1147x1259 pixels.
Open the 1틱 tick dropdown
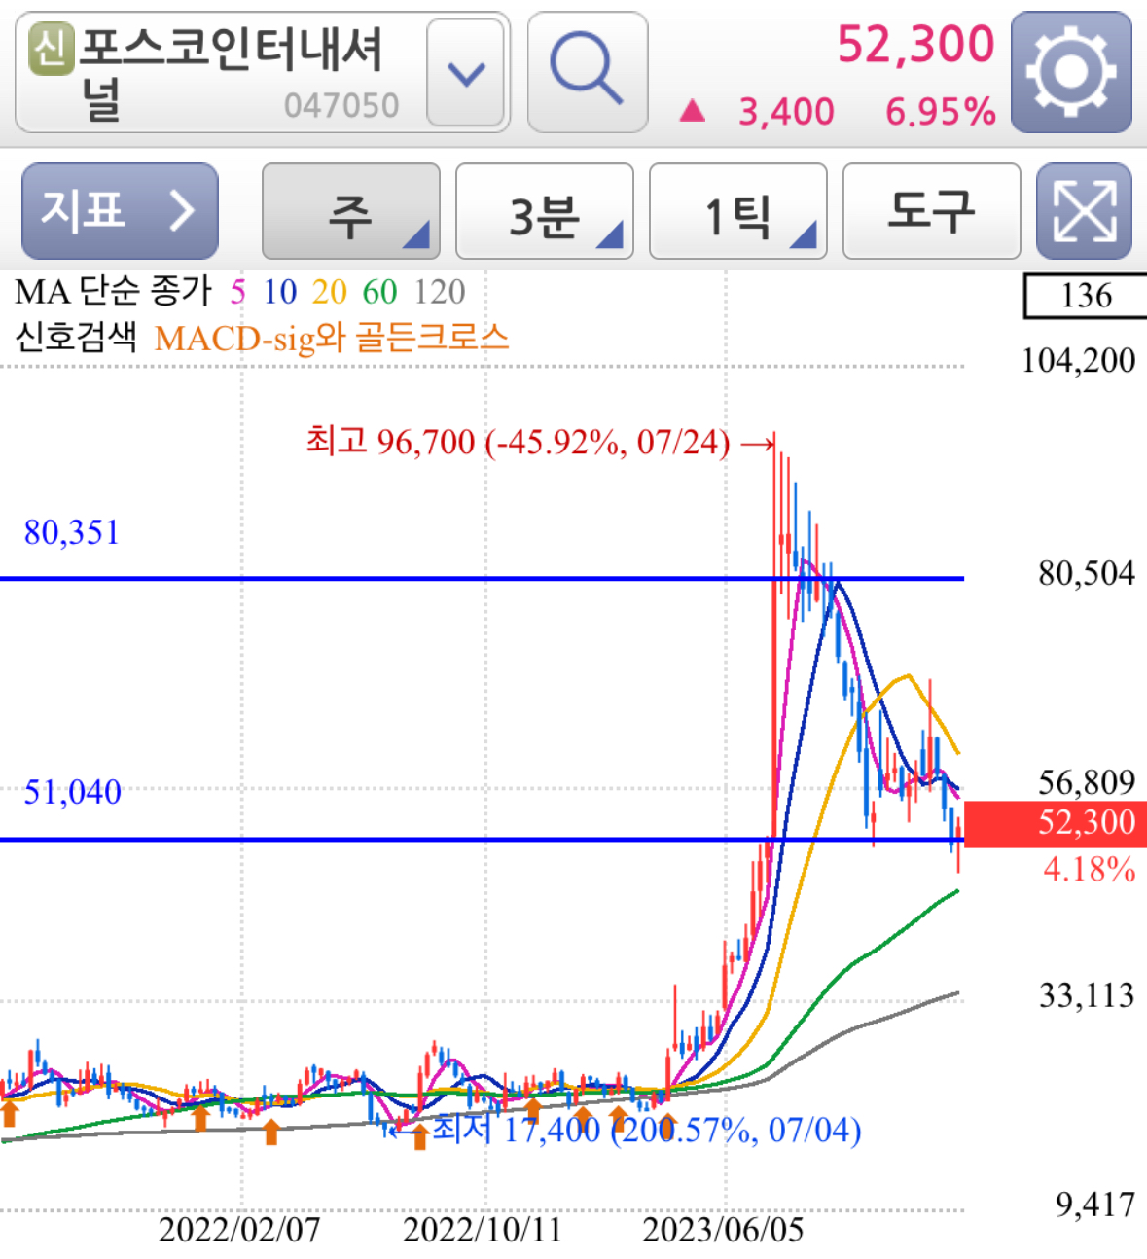tap(735, 211)
